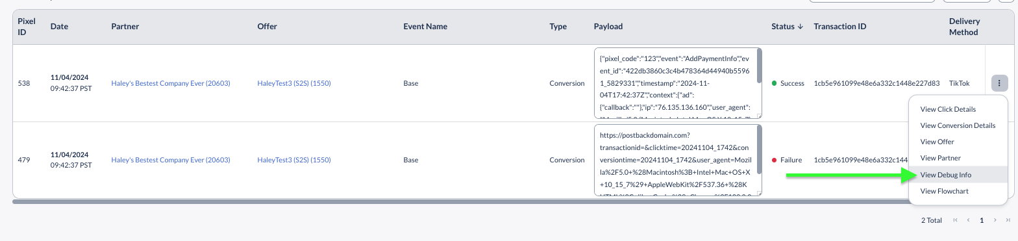Viewport: 1018px width, 241px height.
Task: Click the Pixel ID column header
Action: point(27,27)
